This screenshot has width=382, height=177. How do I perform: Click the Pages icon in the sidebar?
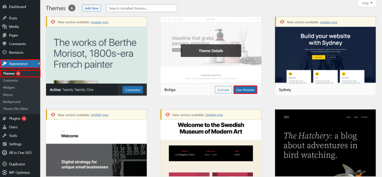[4, 35]
